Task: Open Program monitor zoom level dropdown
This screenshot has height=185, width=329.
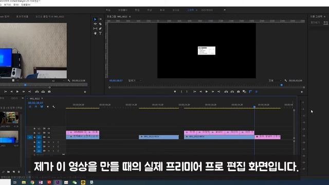Action: point(135,81)
